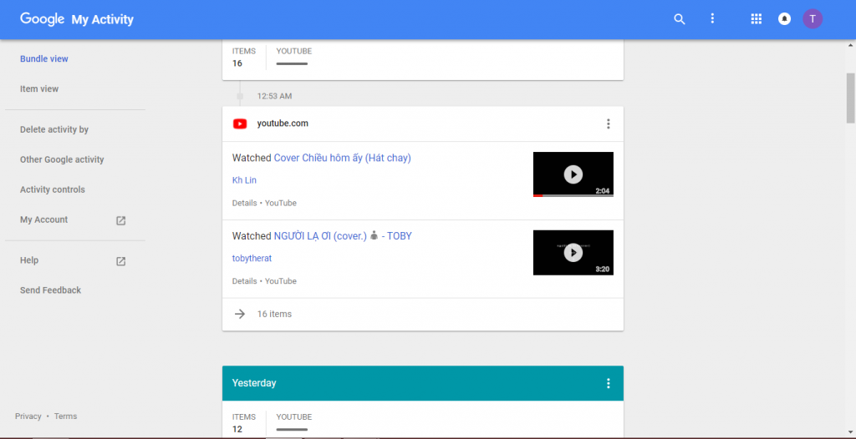This screenshot has height=439, width=856.
Task: Click youtube.com card title
Action: pos(283,124)
